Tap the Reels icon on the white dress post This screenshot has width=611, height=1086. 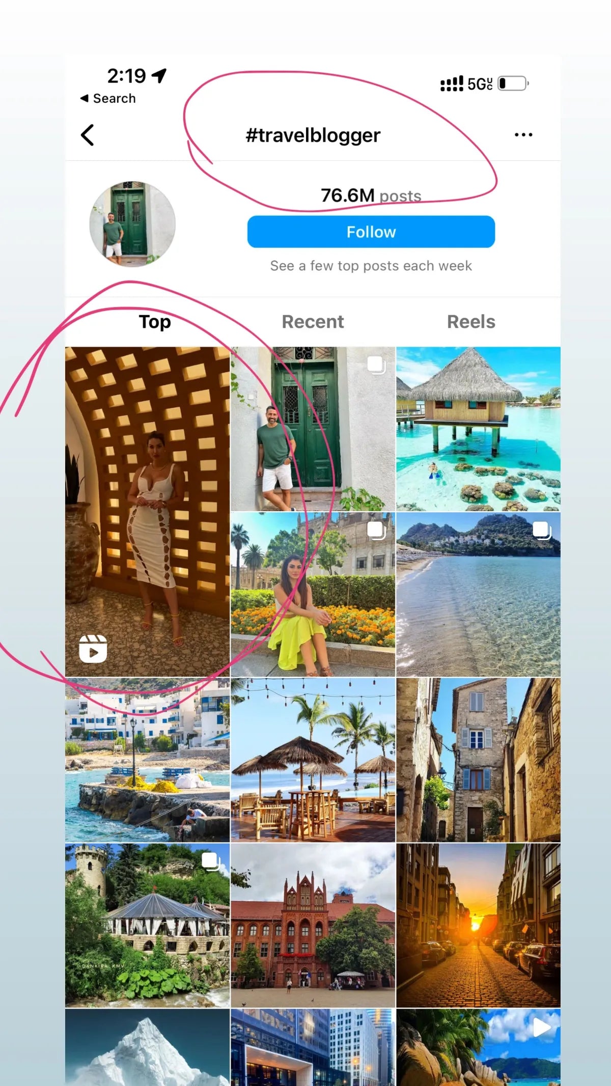[93, 649]
